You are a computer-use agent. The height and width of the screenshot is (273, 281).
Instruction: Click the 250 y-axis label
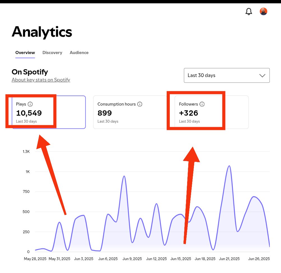point(26,232)
